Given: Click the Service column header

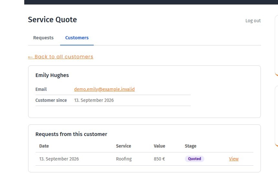Looking at the screenshot, I should (123, 146).
